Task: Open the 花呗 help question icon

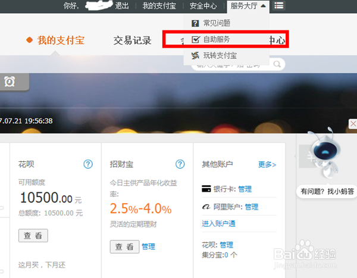Action: pos(88,164)
